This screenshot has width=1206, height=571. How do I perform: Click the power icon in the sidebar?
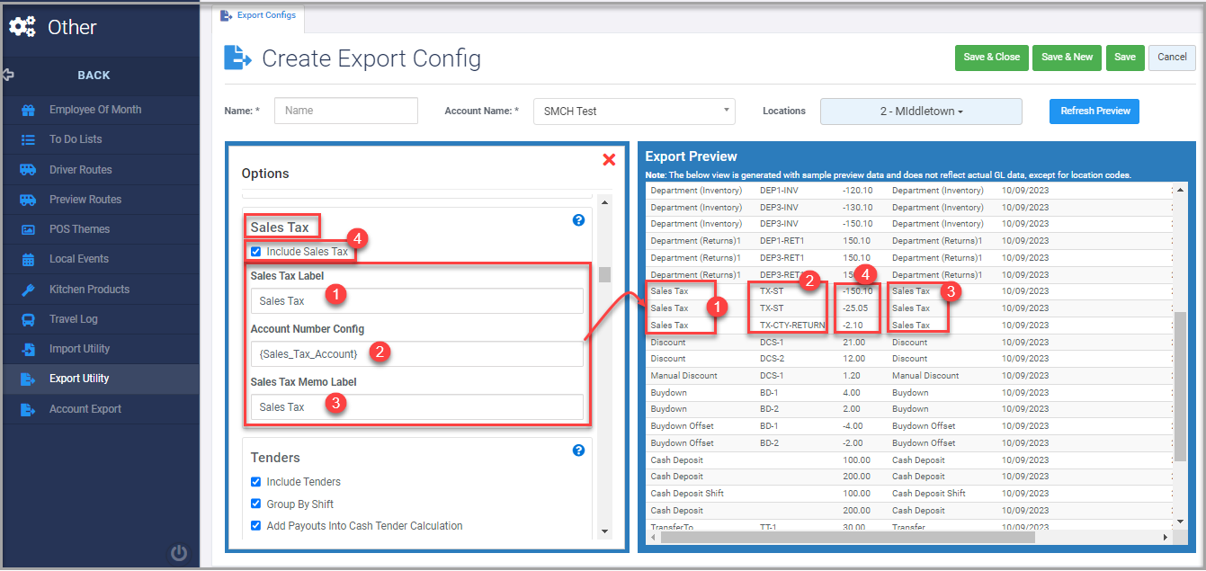click(179, 553)
